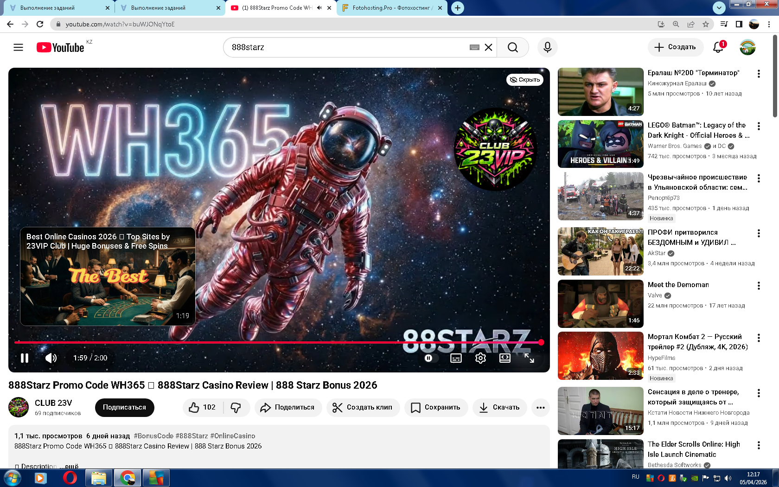
Task: Open the notifications bell
Action: coord(718,47)
